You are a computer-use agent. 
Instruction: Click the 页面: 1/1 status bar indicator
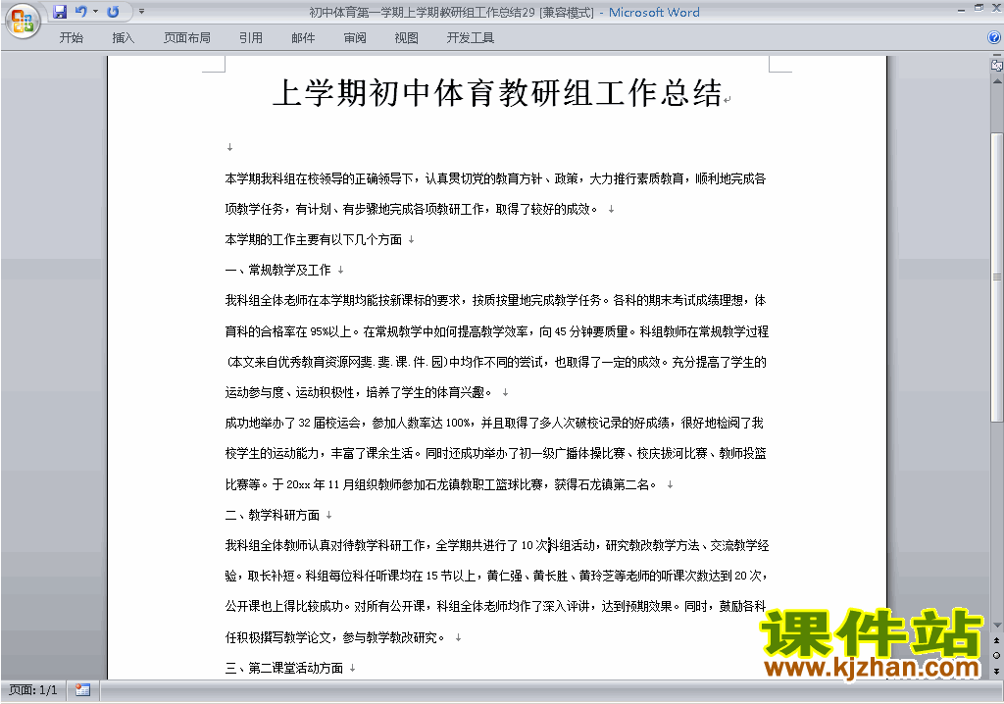[x=33, y=690]
